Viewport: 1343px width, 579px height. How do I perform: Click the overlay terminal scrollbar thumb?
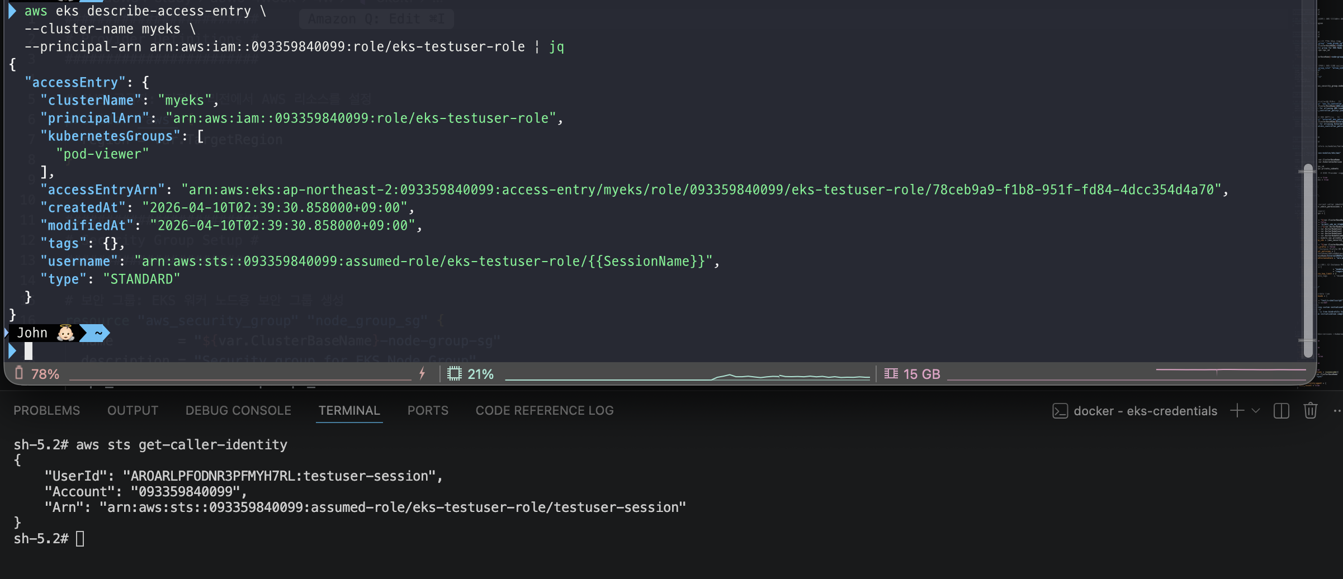pos(1308,260)
